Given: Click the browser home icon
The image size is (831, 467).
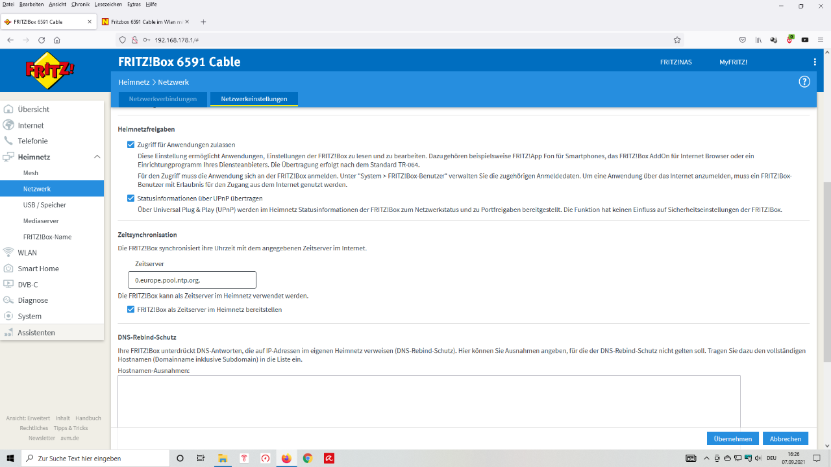Looking at the screenshot, I should 57,40.
